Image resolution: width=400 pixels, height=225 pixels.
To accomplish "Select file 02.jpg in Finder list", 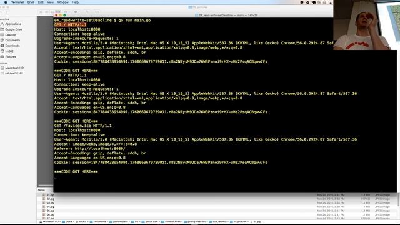I will point(50,199).
